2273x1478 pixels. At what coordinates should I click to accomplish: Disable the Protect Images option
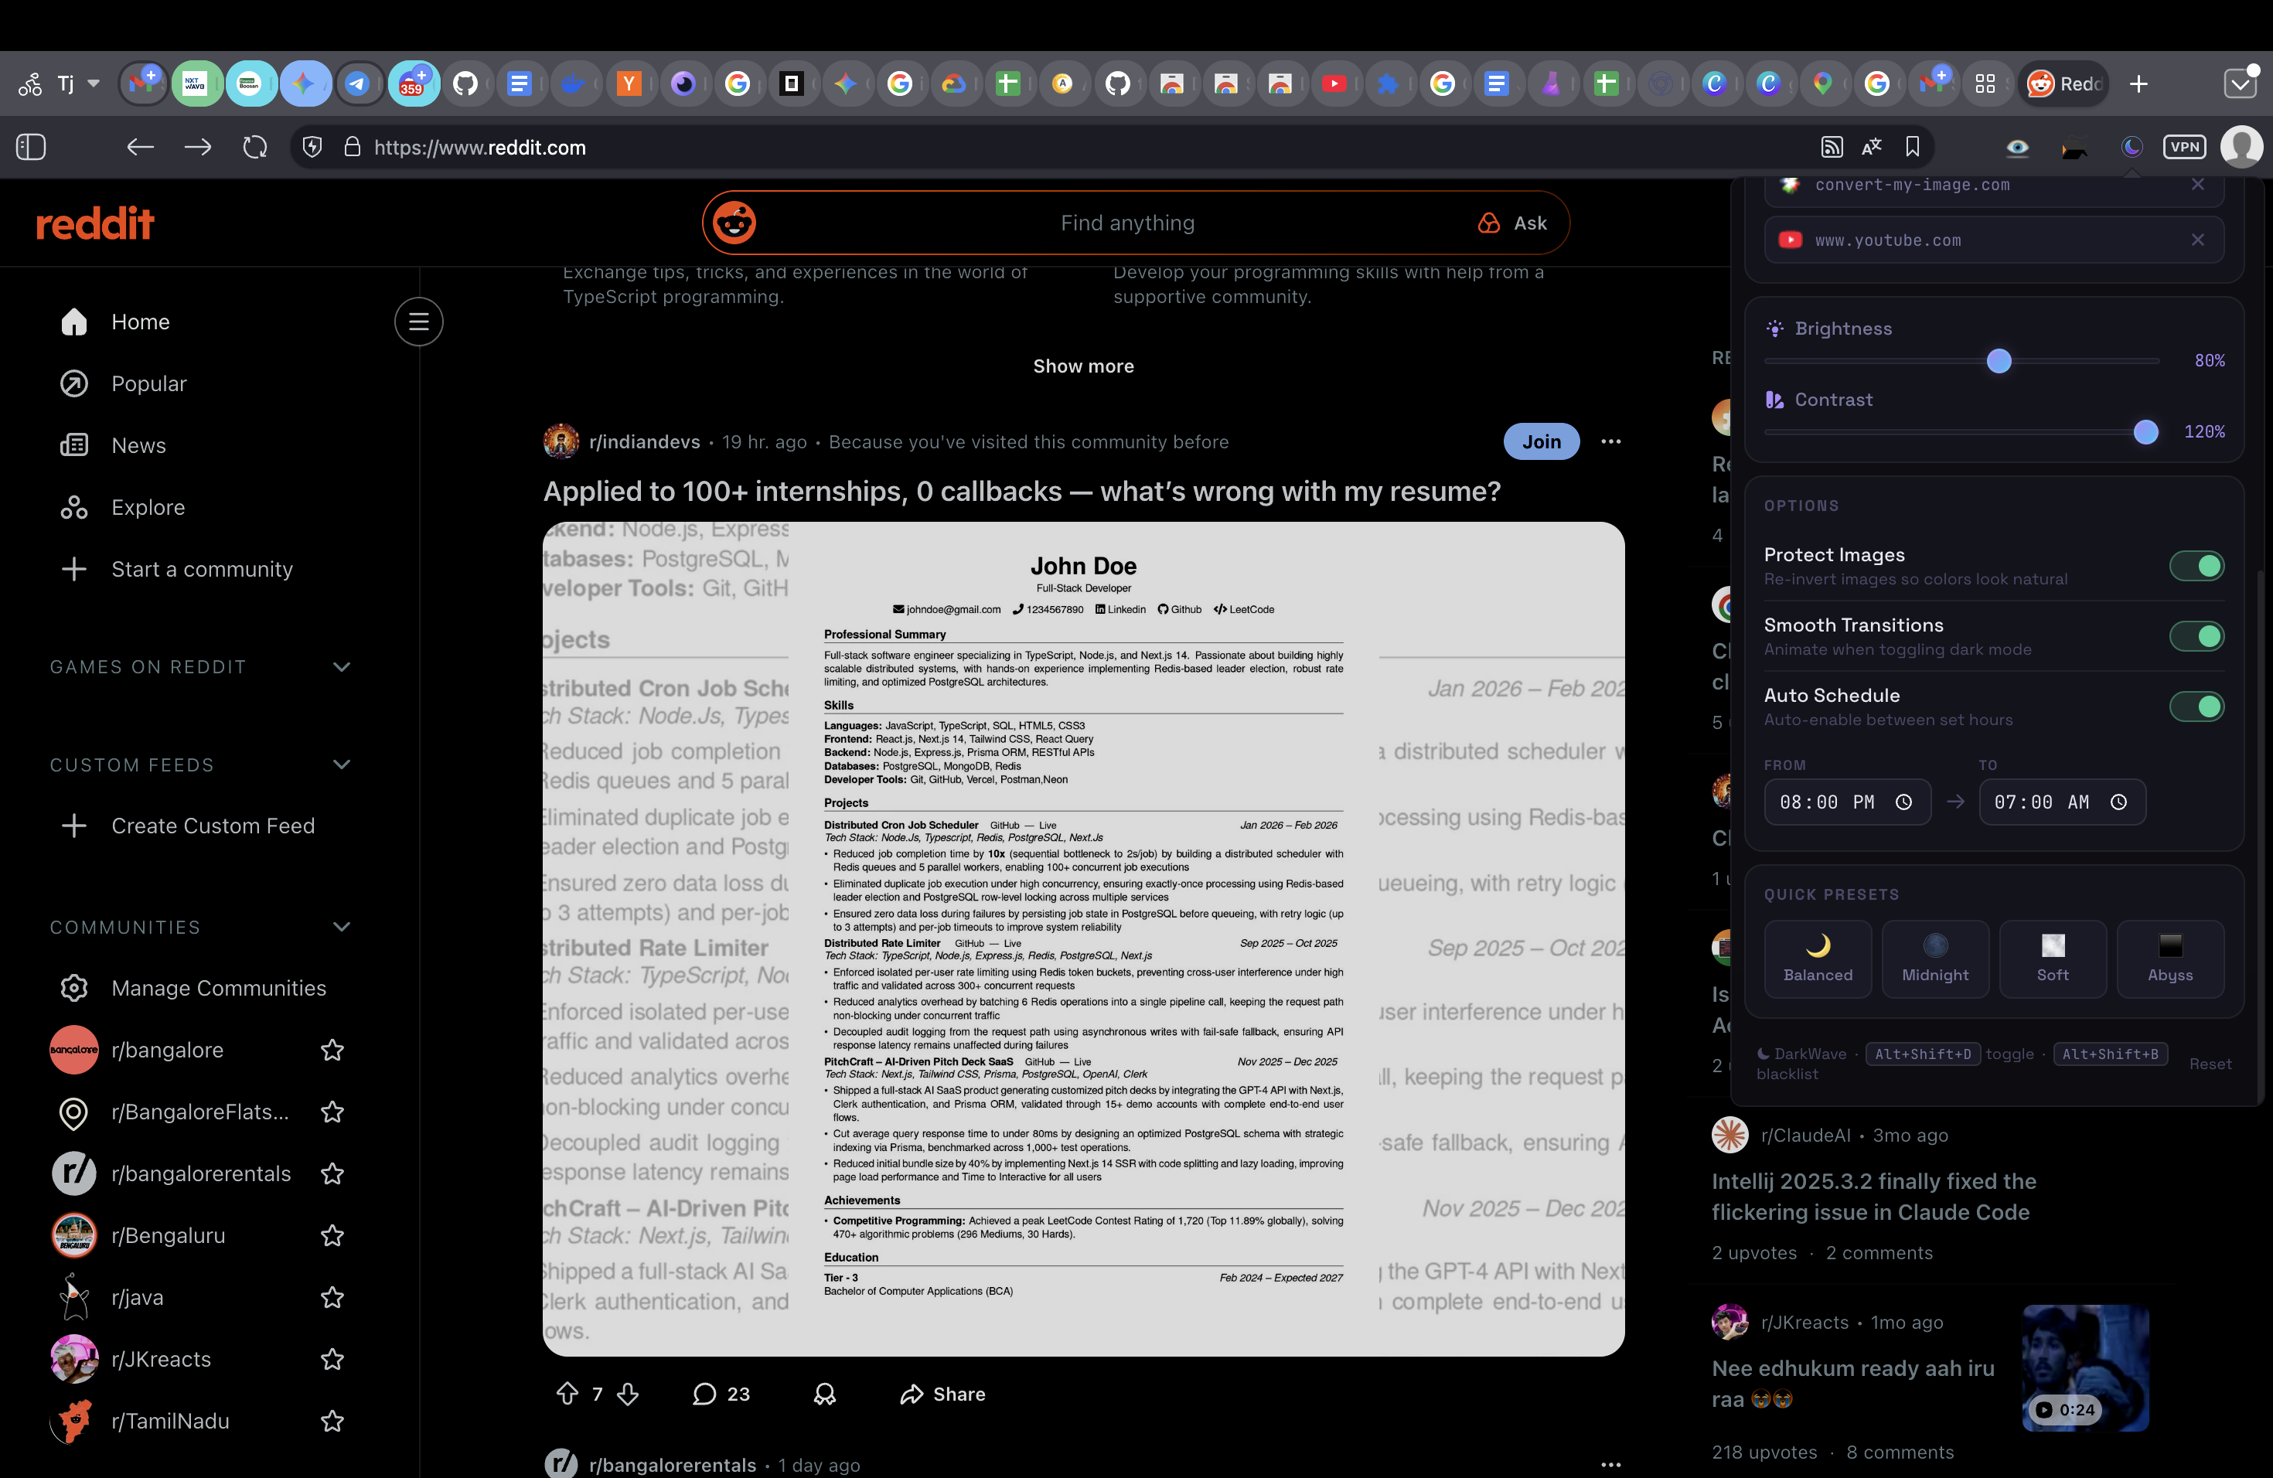[2196, 565]
